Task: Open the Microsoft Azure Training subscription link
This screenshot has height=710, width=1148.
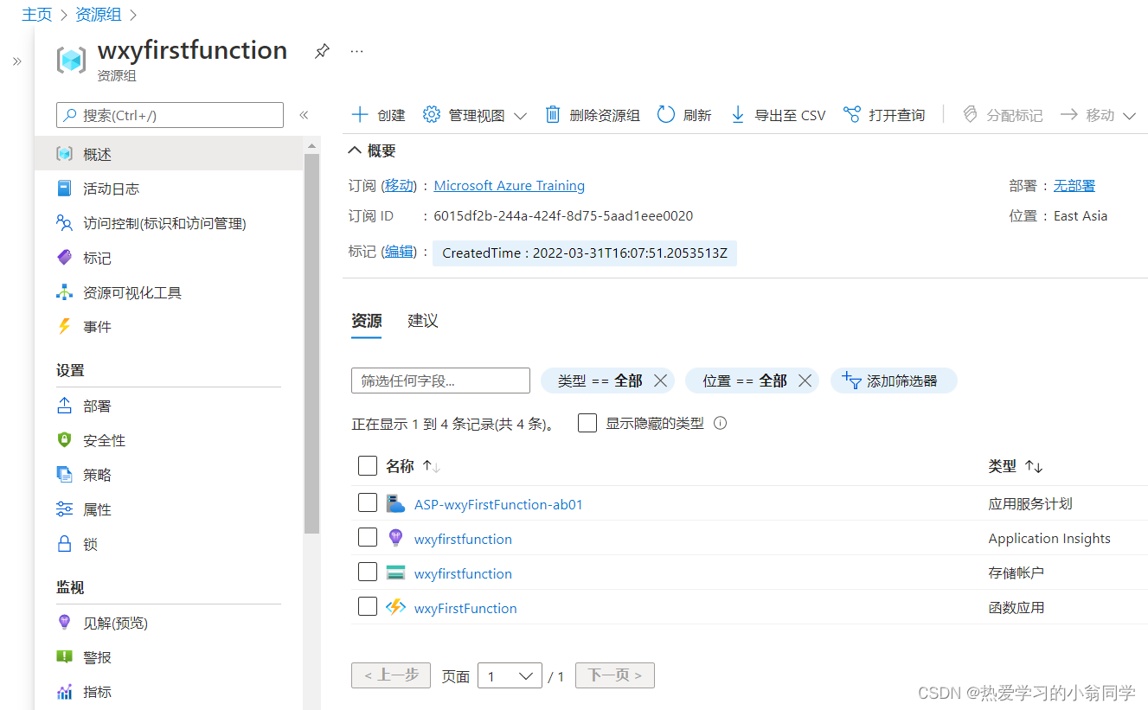Action: (x=509, y=185)
